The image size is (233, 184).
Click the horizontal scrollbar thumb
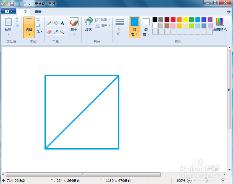[83, 174]
